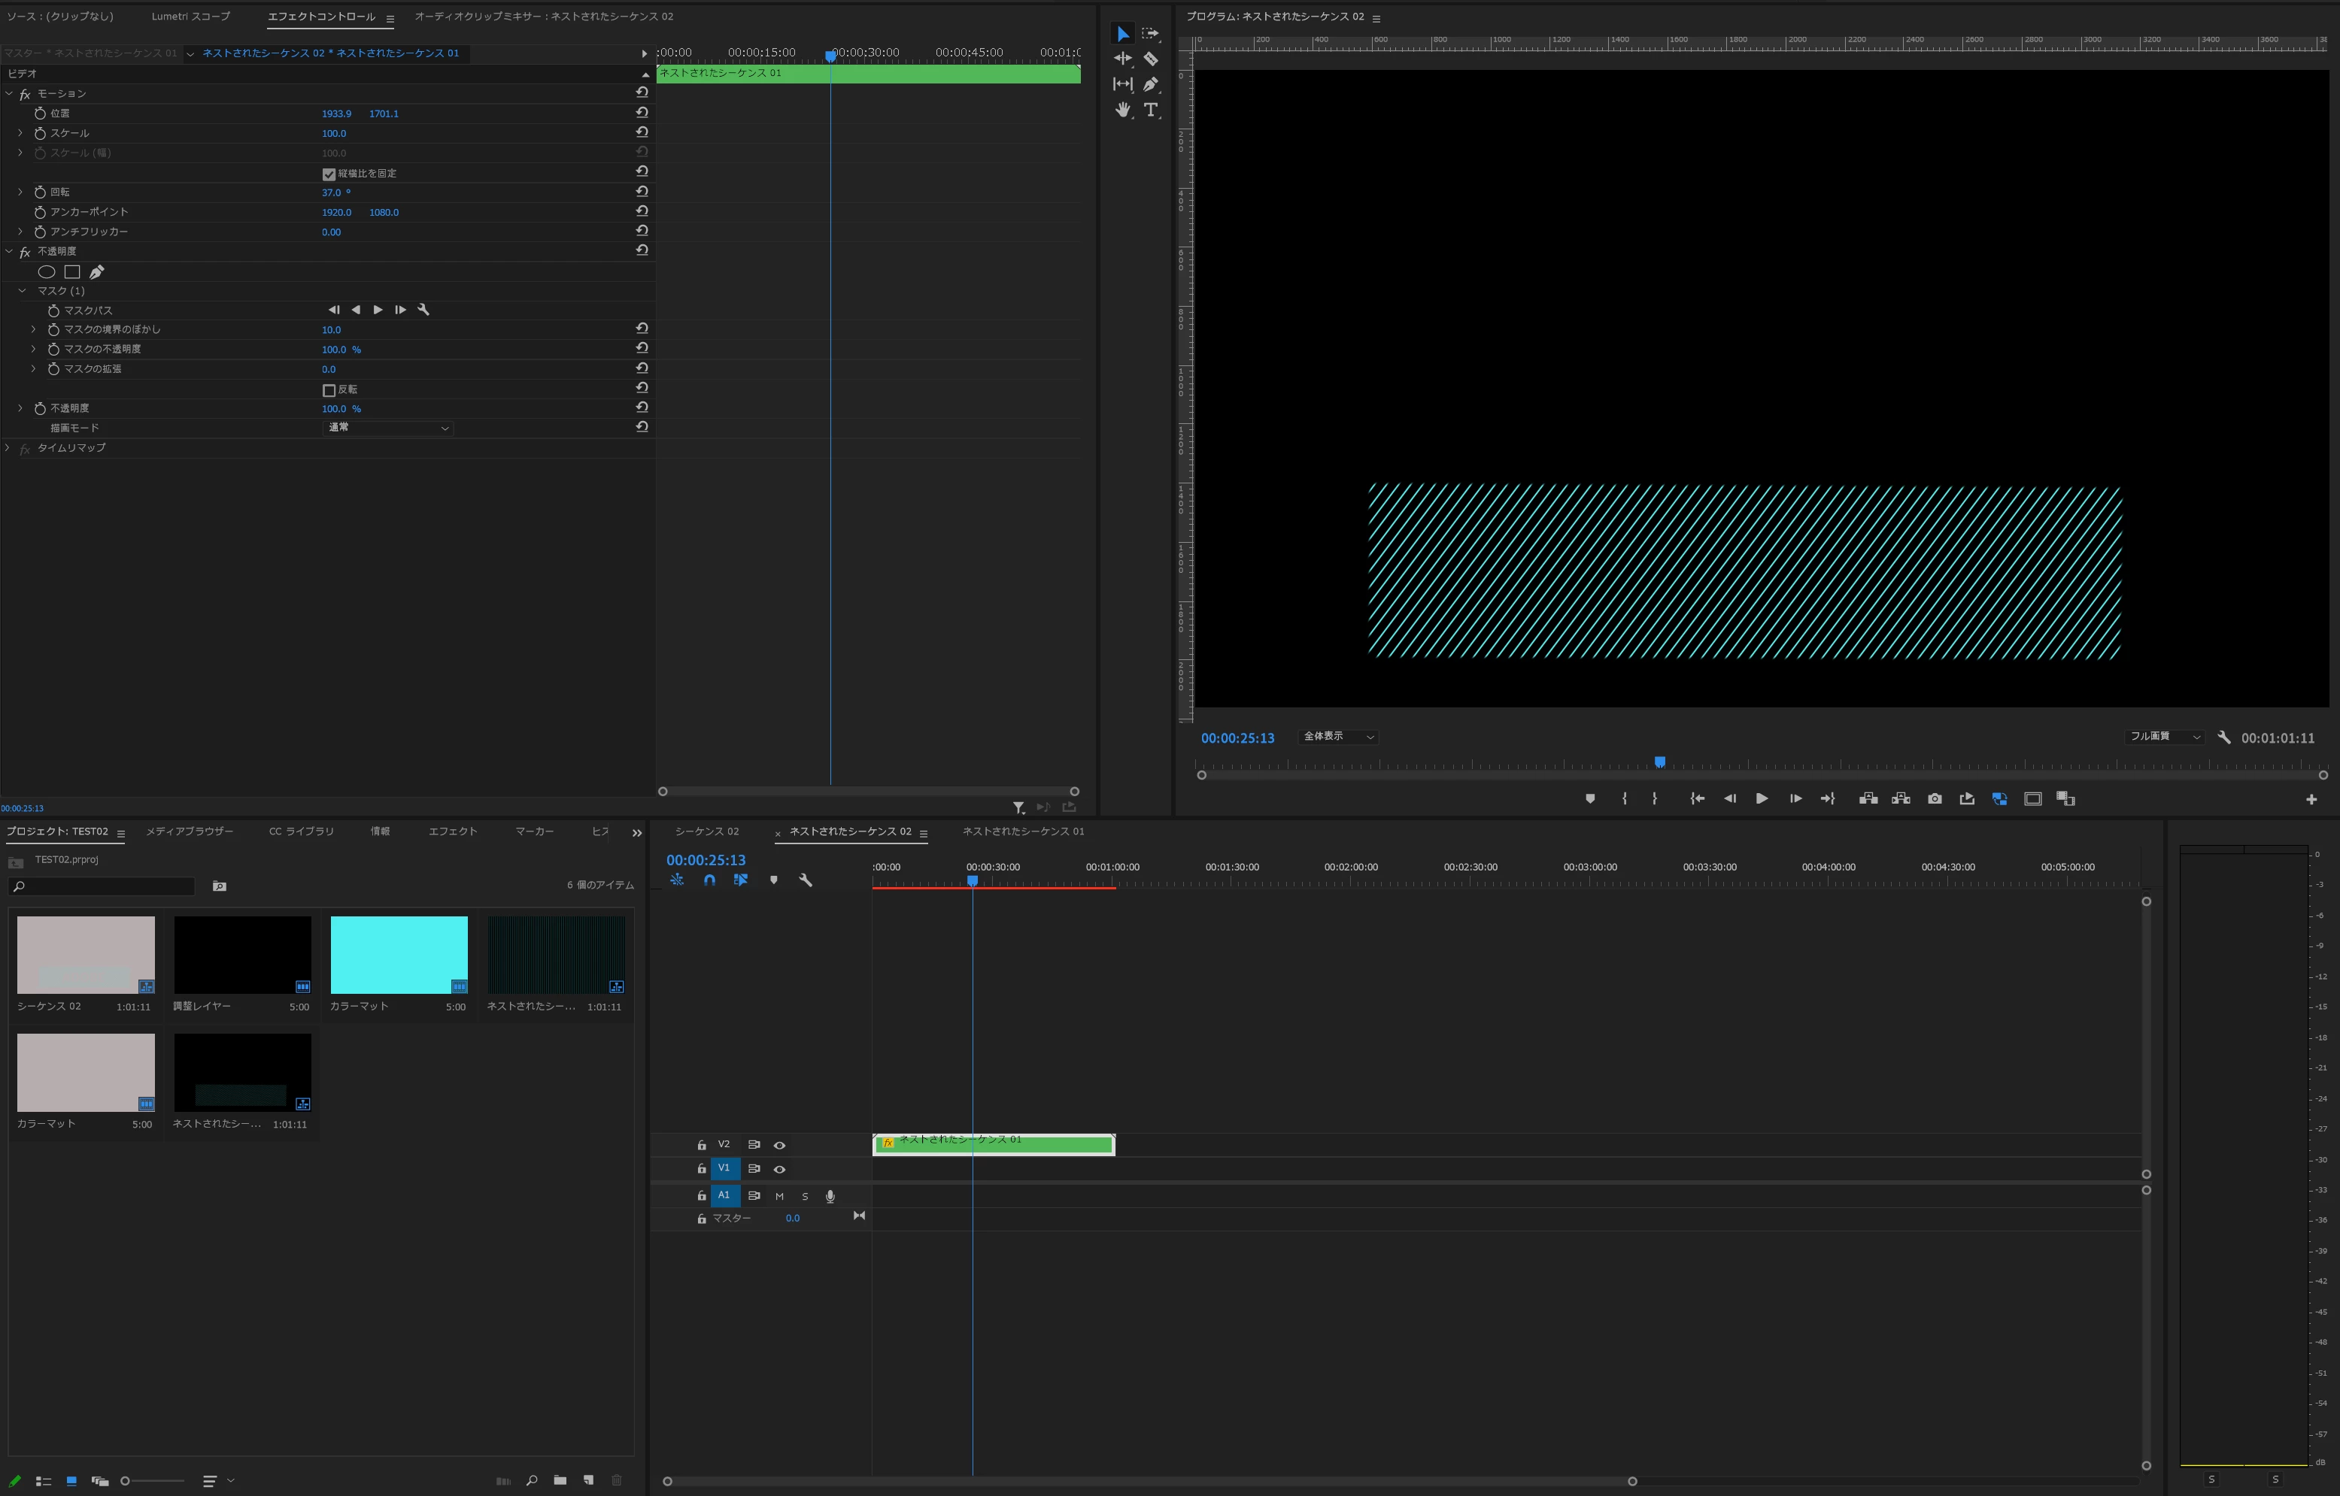
Task: Open timeline display settings wrench
Action: point(806,880)
